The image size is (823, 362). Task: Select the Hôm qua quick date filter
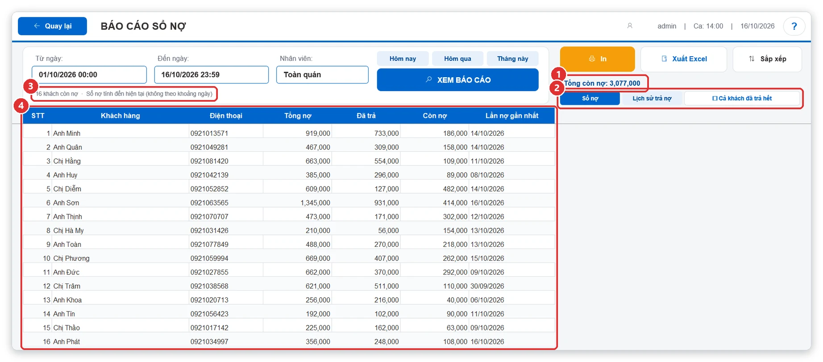click(457, 58)
